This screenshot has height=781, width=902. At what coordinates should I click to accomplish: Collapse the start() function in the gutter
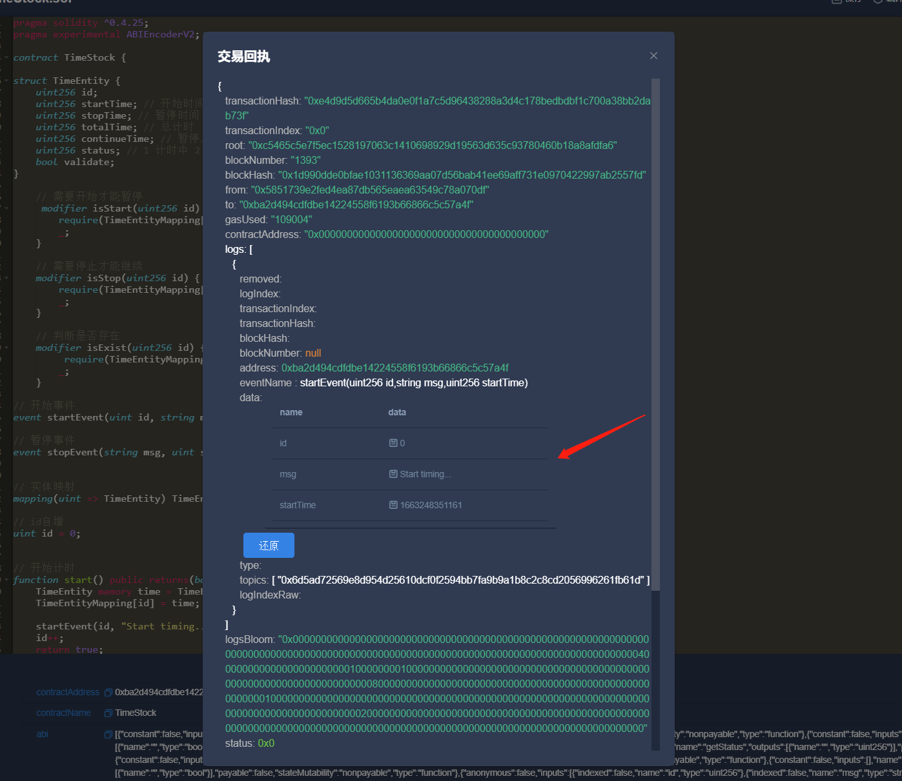tap(6, 580)
